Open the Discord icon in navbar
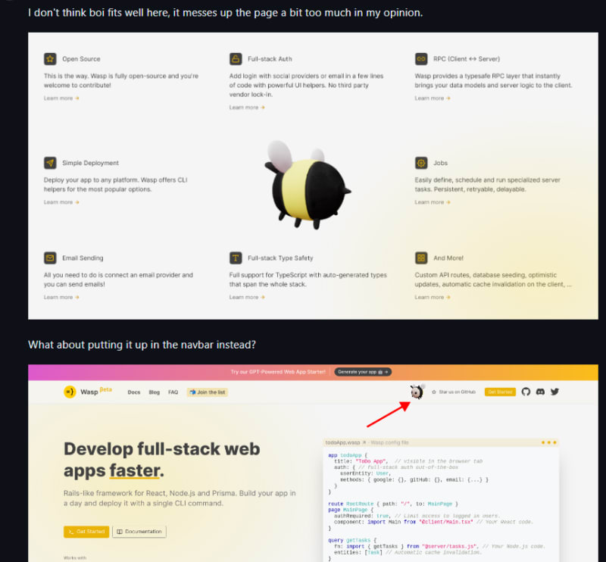Image resolution: width=606 pixels, height=562 pixels. [x=540, y=392]
